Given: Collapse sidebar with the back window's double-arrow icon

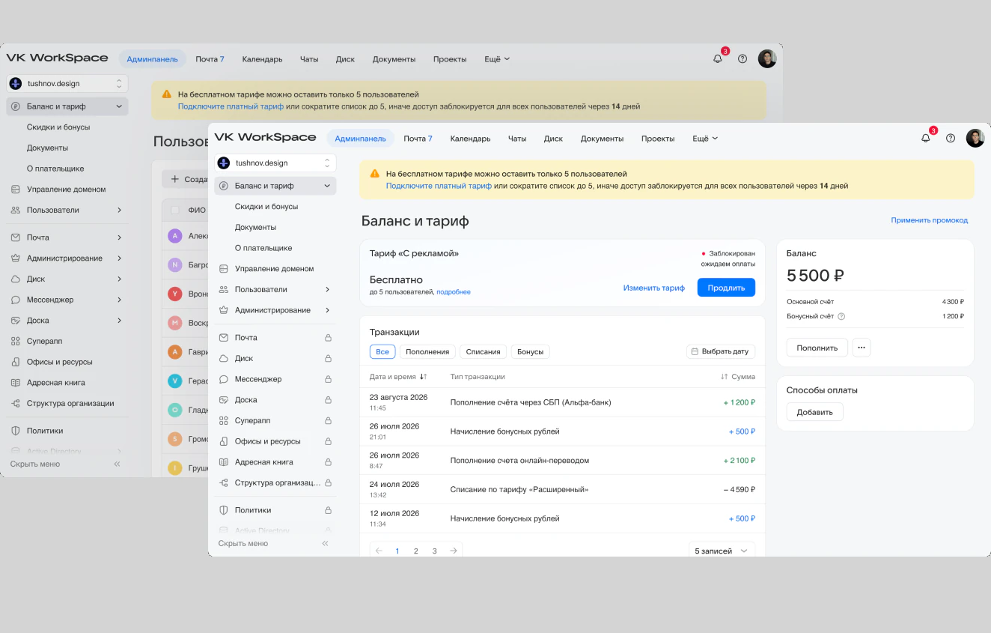Looking at the screenshot, I should [x=118, y=464].
